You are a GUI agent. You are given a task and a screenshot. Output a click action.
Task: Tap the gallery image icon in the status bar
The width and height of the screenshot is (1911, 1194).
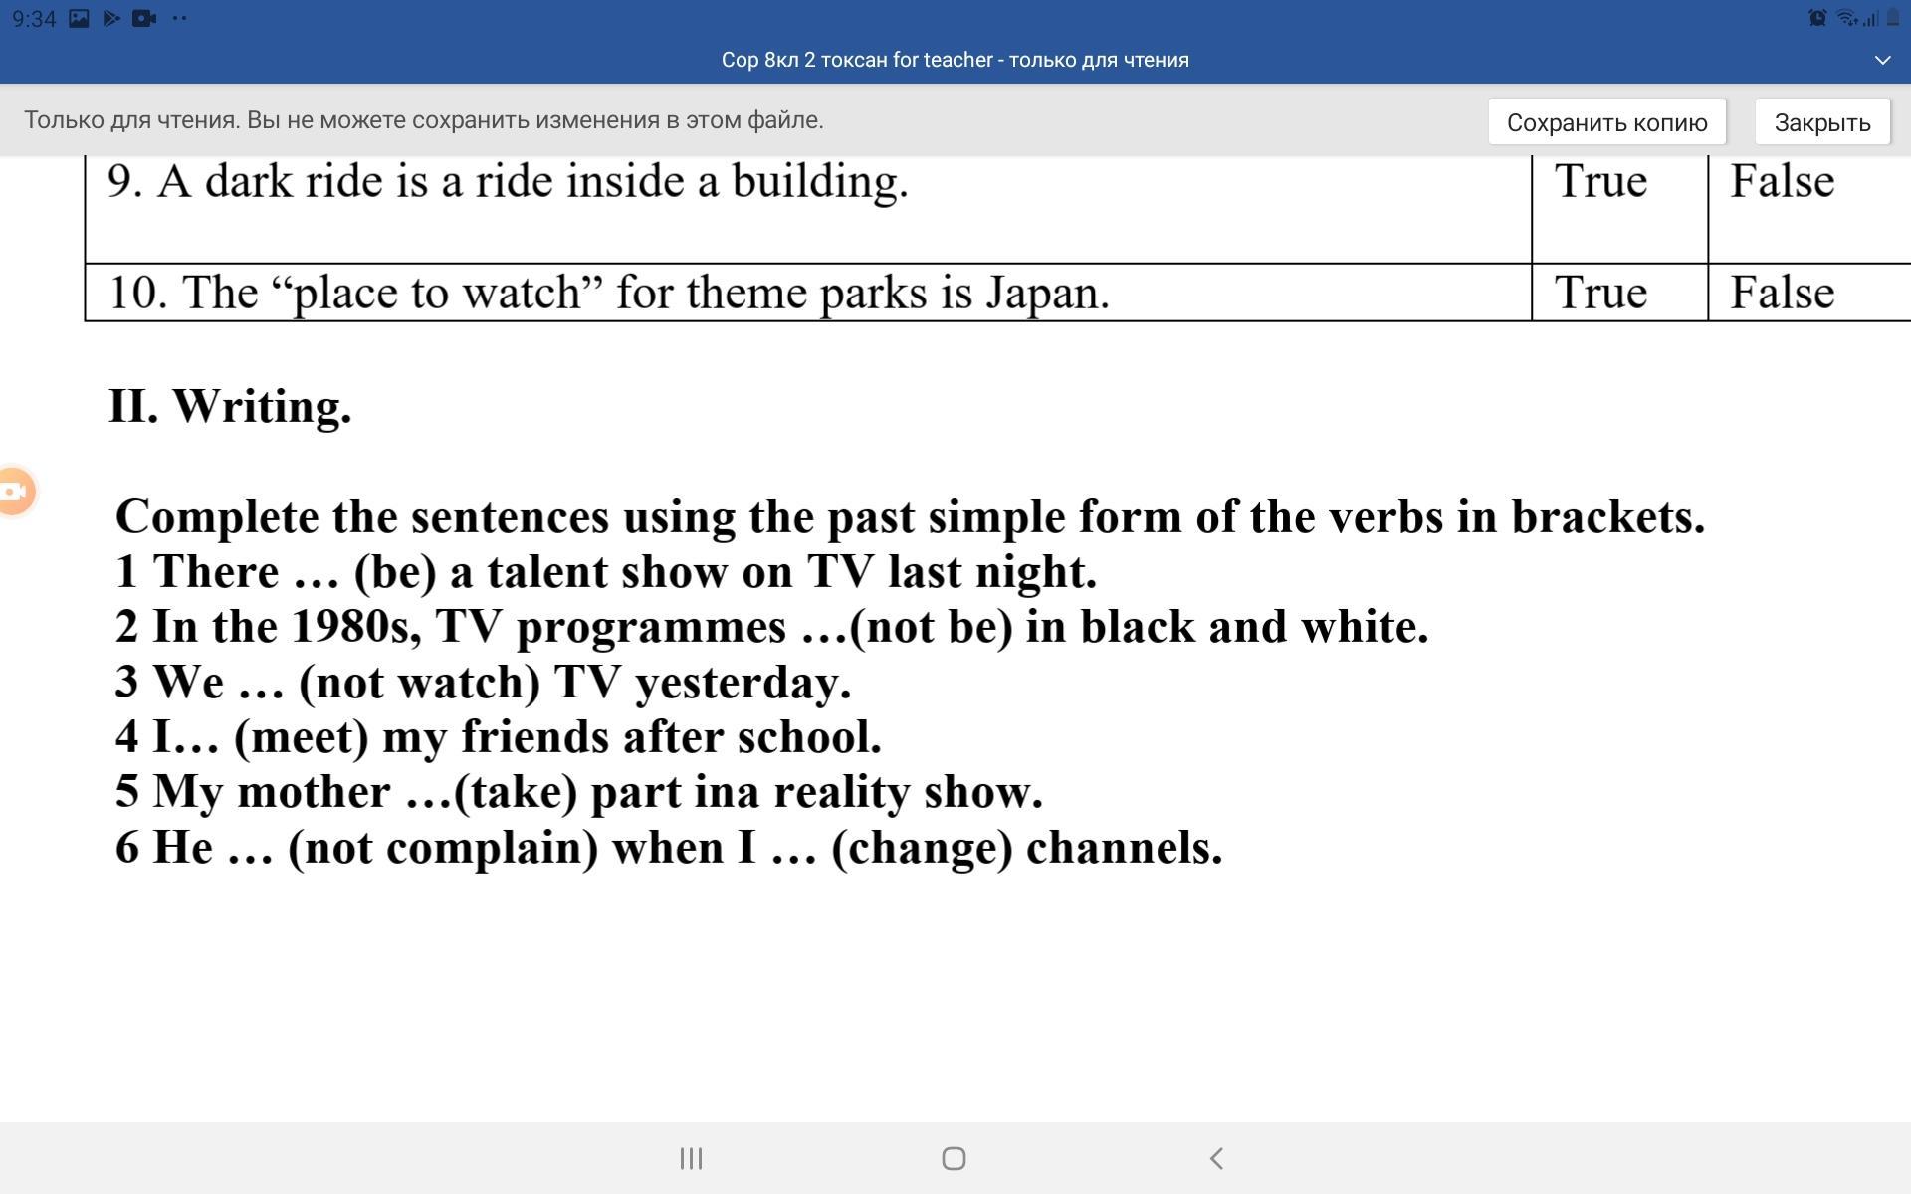(x=79, y=18)
